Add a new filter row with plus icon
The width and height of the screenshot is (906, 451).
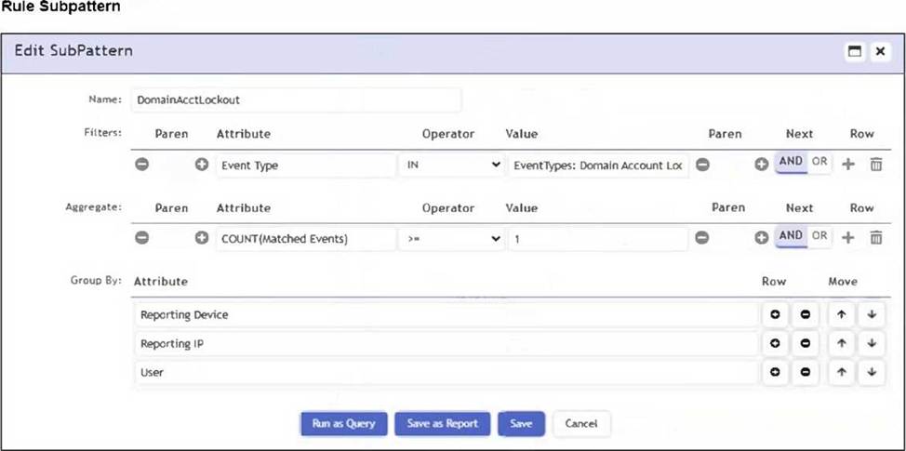tap(848, 164)
